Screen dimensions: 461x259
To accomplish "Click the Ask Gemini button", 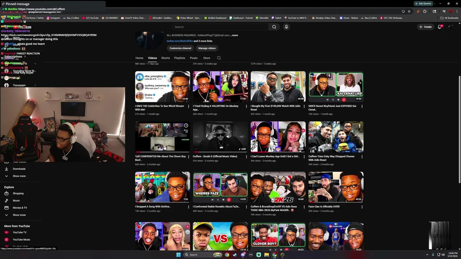I will pyautogui.click(x=423, y=3).
